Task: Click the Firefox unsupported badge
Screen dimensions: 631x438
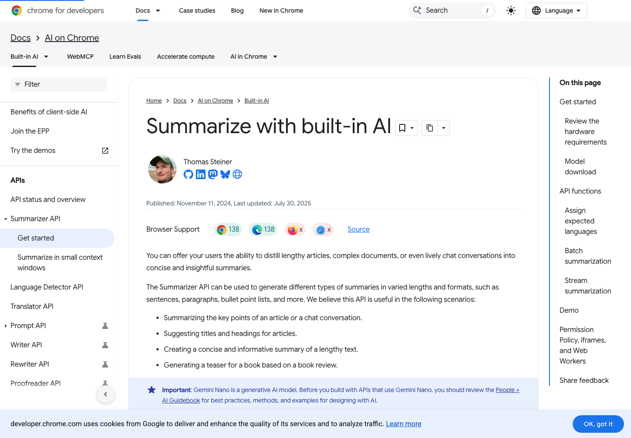Action: point(295,230)
